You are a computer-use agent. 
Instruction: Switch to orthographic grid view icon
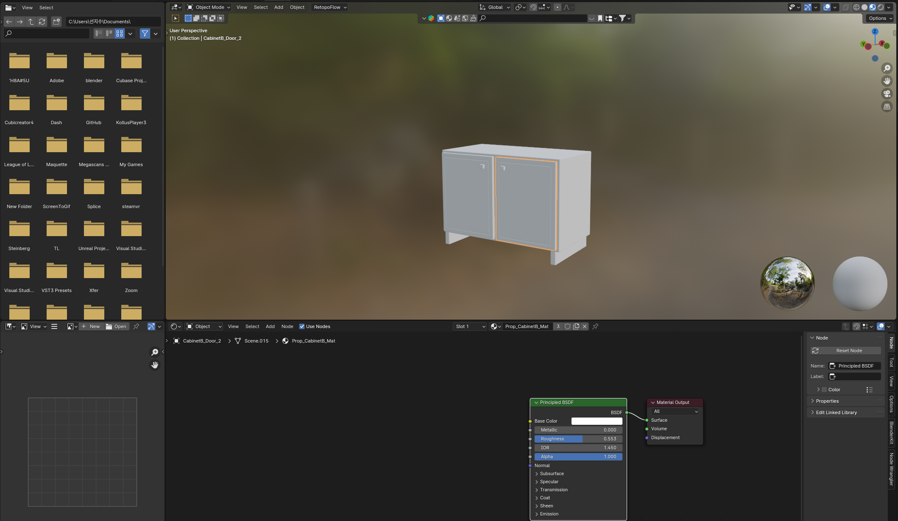point(887,107)
